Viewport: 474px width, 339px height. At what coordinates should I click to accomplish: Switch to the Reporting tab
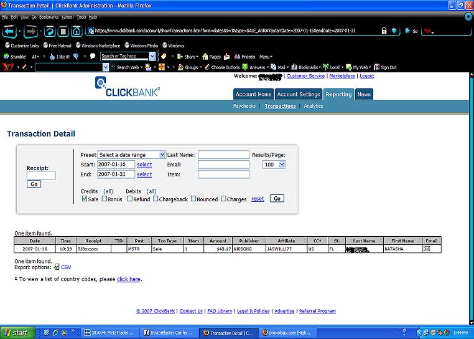coord(338,94)
